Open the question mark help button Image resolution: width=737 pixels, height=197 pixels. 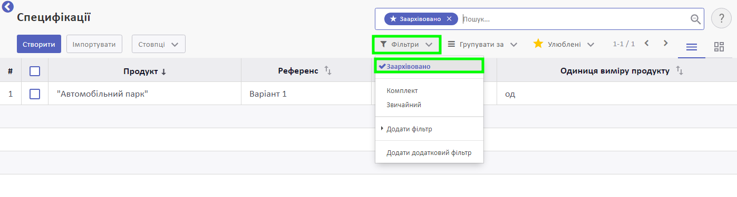coord(721,18)
